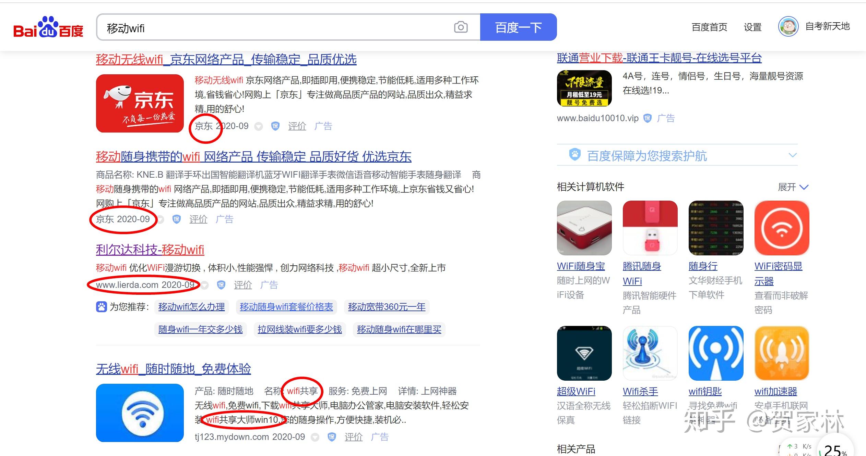Viewport: 866px width, 456px height.
Task: Click the 京东 red logo thumbnail
Action: [x=140, y=103]
